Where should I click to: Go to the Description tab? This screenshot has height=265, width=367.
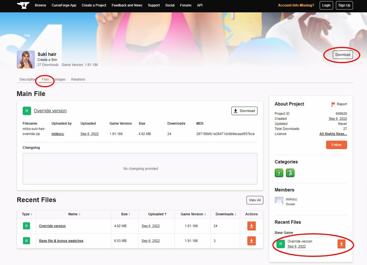(x=27, y=79)
